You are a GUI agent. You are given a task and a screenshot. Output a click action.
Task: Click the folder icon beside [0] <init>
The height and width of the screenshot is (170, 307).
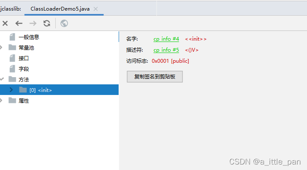coord(23,90)
